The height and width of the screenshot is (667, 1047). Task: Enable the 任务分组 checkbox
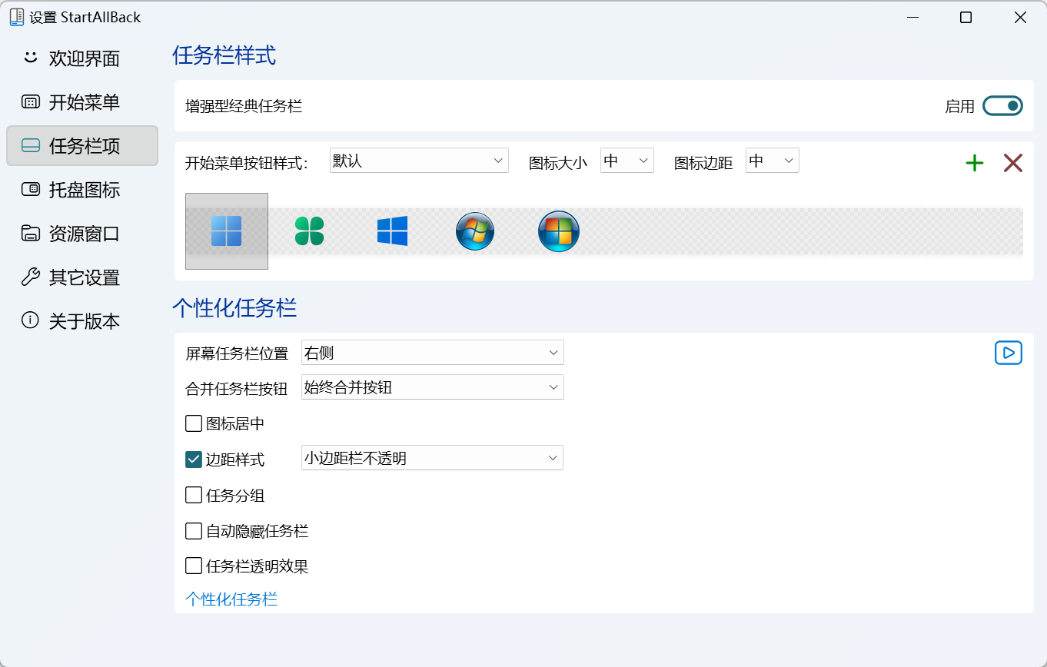tap(194, 495)
